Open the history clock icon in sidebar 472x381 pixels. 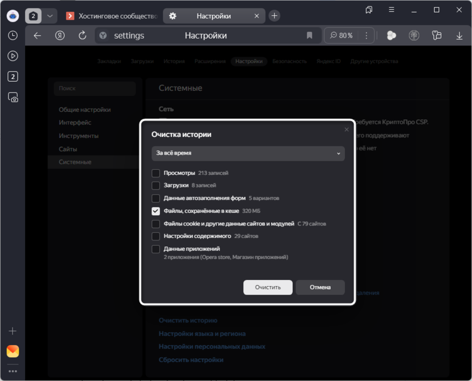coord(12,35)
